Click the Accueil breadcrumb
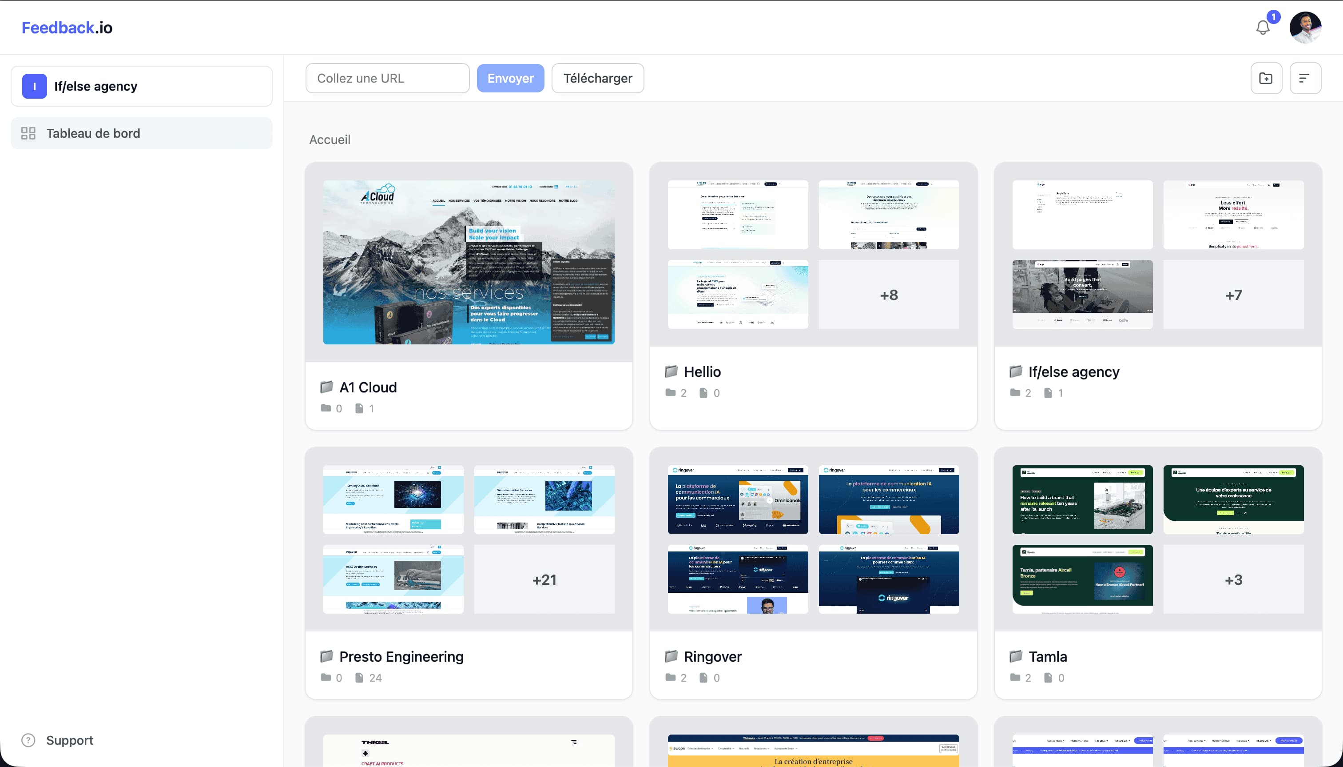1343x767 pixels. 330,140
